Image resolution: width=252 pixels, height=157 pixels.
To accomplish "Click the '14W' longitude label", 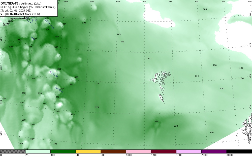I will point(66,2).
